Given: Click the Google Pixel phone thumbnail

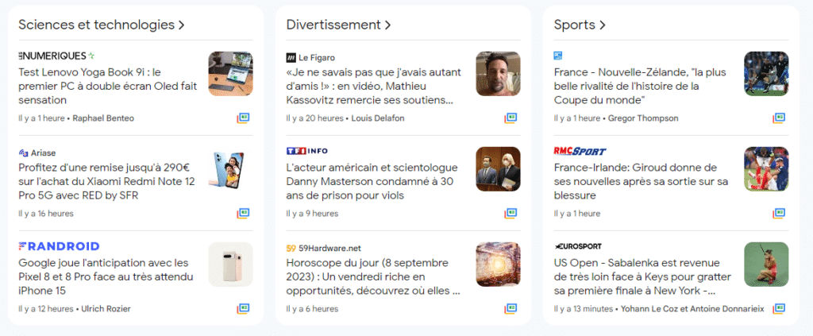Looking at the screenshot, I should pos(230,265).
